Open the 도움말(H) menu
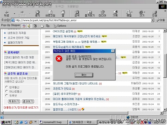 pos(73,6)
